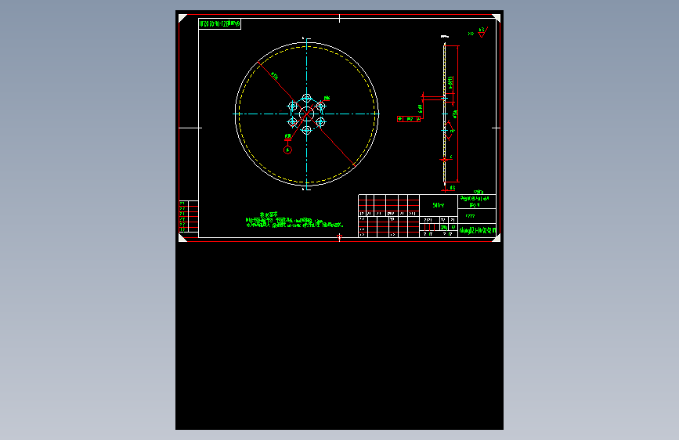Select the bottom bolt hole below the bore
The height and width of the screenshot is (440, 679).
(306, 130)
